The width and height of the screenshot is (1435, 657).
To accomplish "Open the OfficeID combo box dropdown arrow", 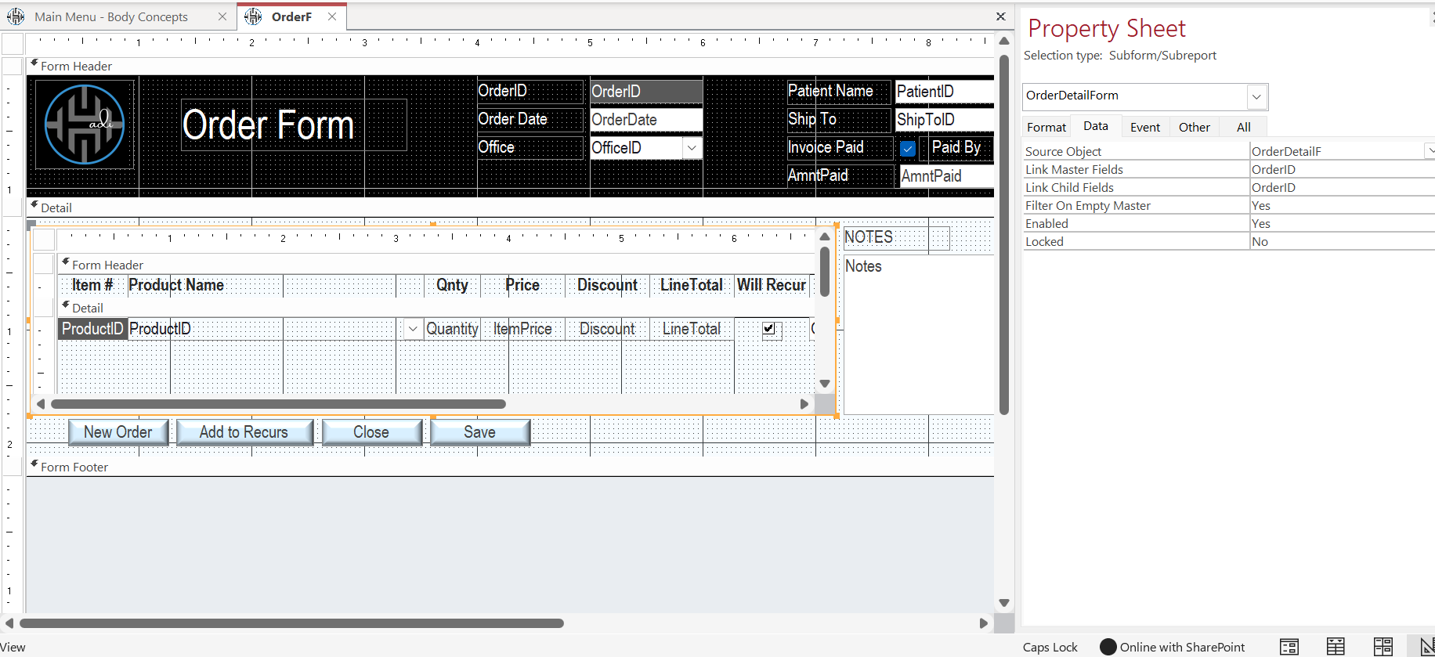I will pos(692,148).
